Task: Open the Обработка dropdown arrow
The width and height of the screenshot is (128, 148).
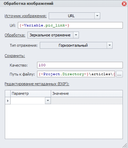Action: [x=76, y=35]
